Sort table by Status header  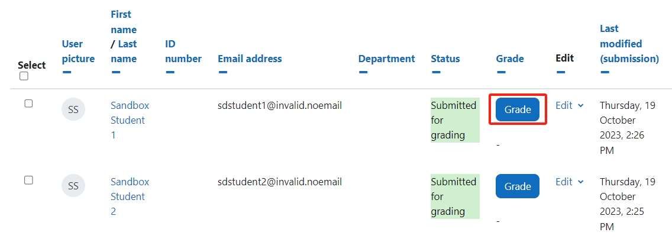(x=445, y=59)
